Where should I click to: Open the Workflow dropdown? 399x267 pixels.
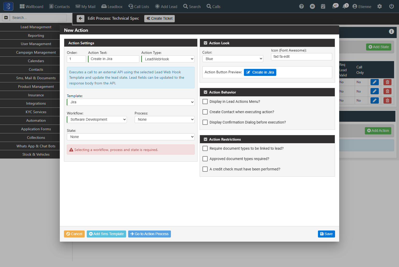[97, 119]
